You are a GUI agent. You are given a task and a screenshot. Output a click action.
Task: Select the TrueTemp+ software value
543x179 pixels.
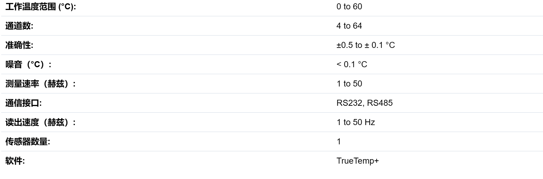tap(358, 161)
